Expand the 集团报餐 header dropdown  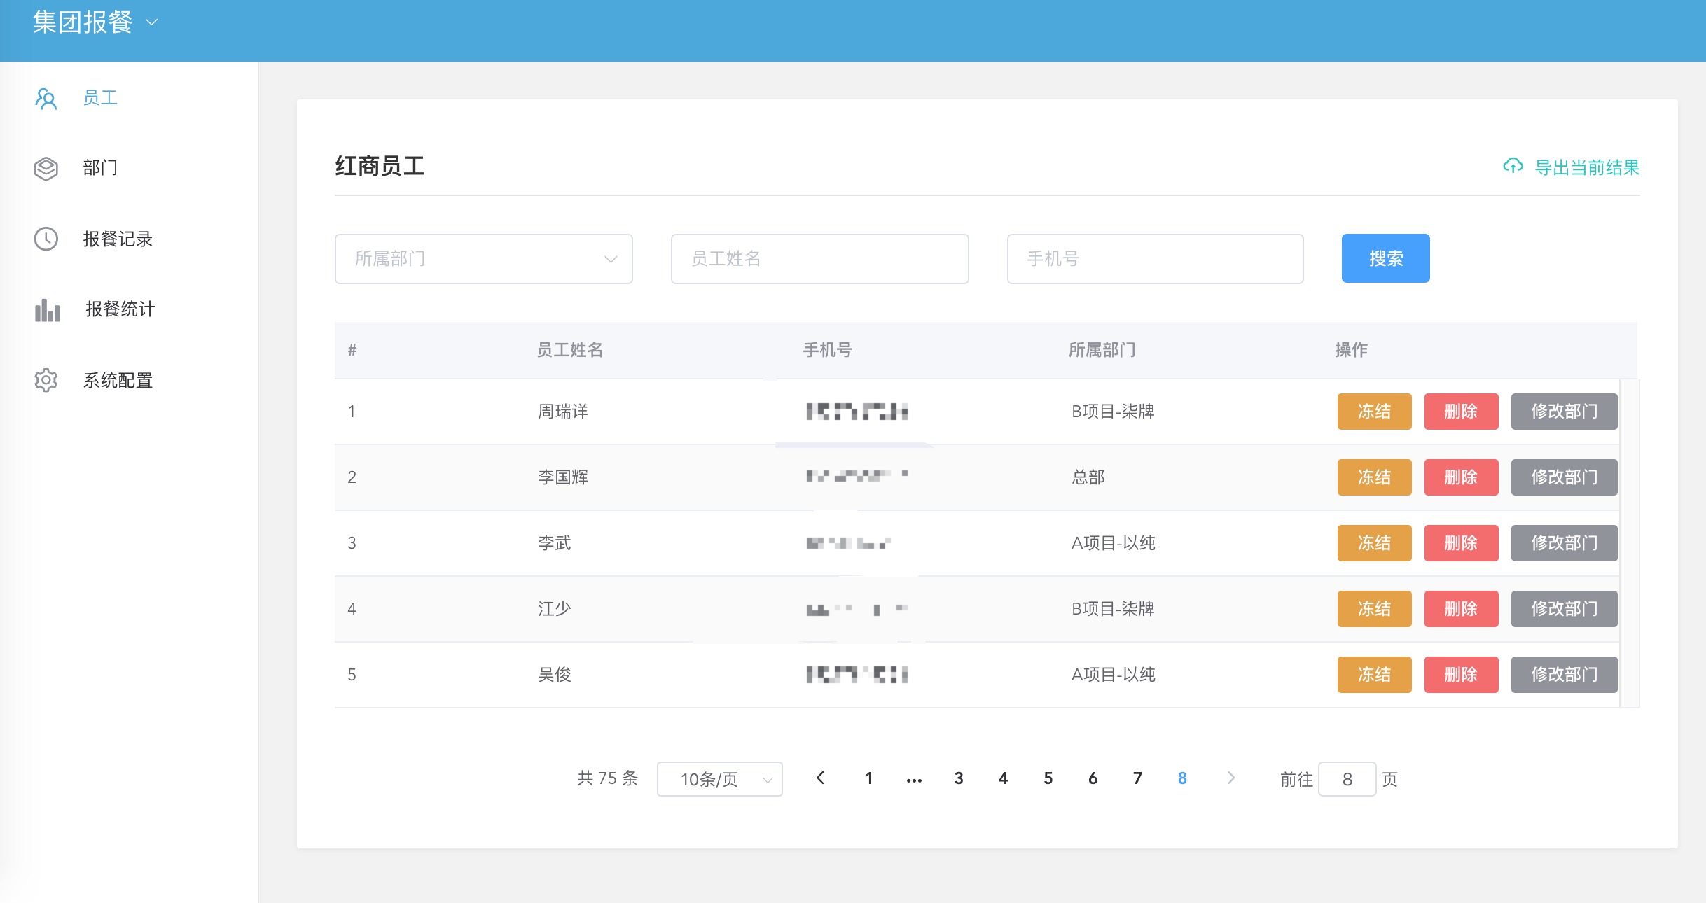96,22
